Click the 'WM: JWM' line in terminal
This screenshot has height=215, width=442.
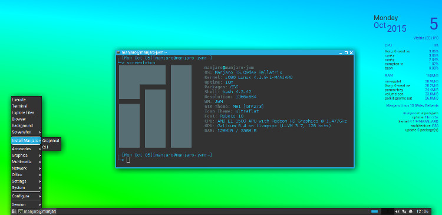(x=215, y=102)
